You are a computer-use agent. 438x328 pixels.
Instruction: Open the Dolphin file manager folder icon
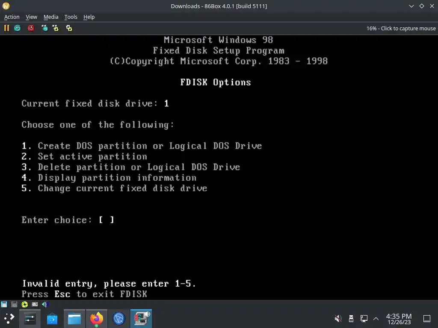pyautogui.click(x=74, y=319)
